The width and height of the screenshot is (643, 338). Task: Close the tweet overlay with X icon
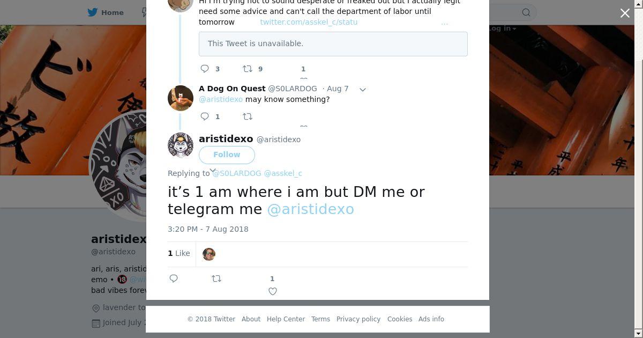click(x=625, y=13)
